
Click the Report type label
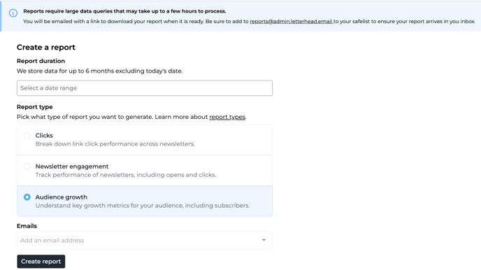pyautogui.click(x=35, y=107)
